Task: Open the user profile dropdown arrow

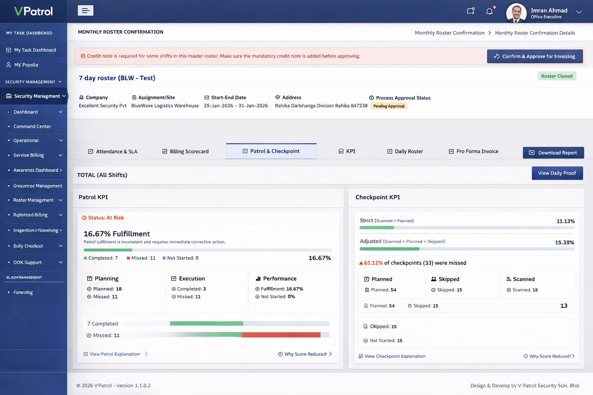Action: coord(579,12)
